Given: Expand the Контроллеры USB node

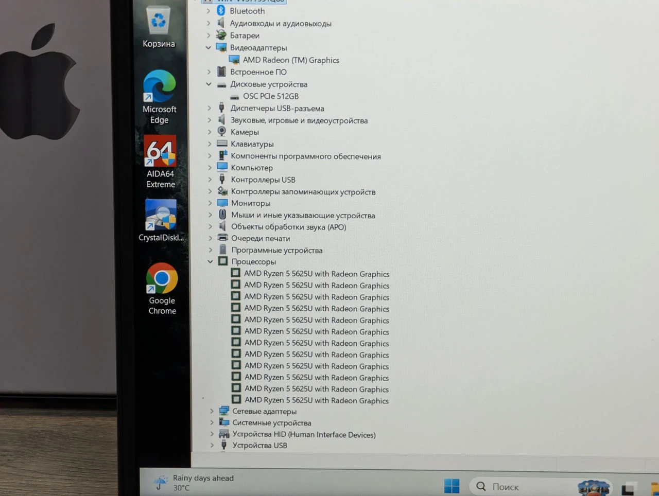Looking at the screenshot, I should pos(210,180).
